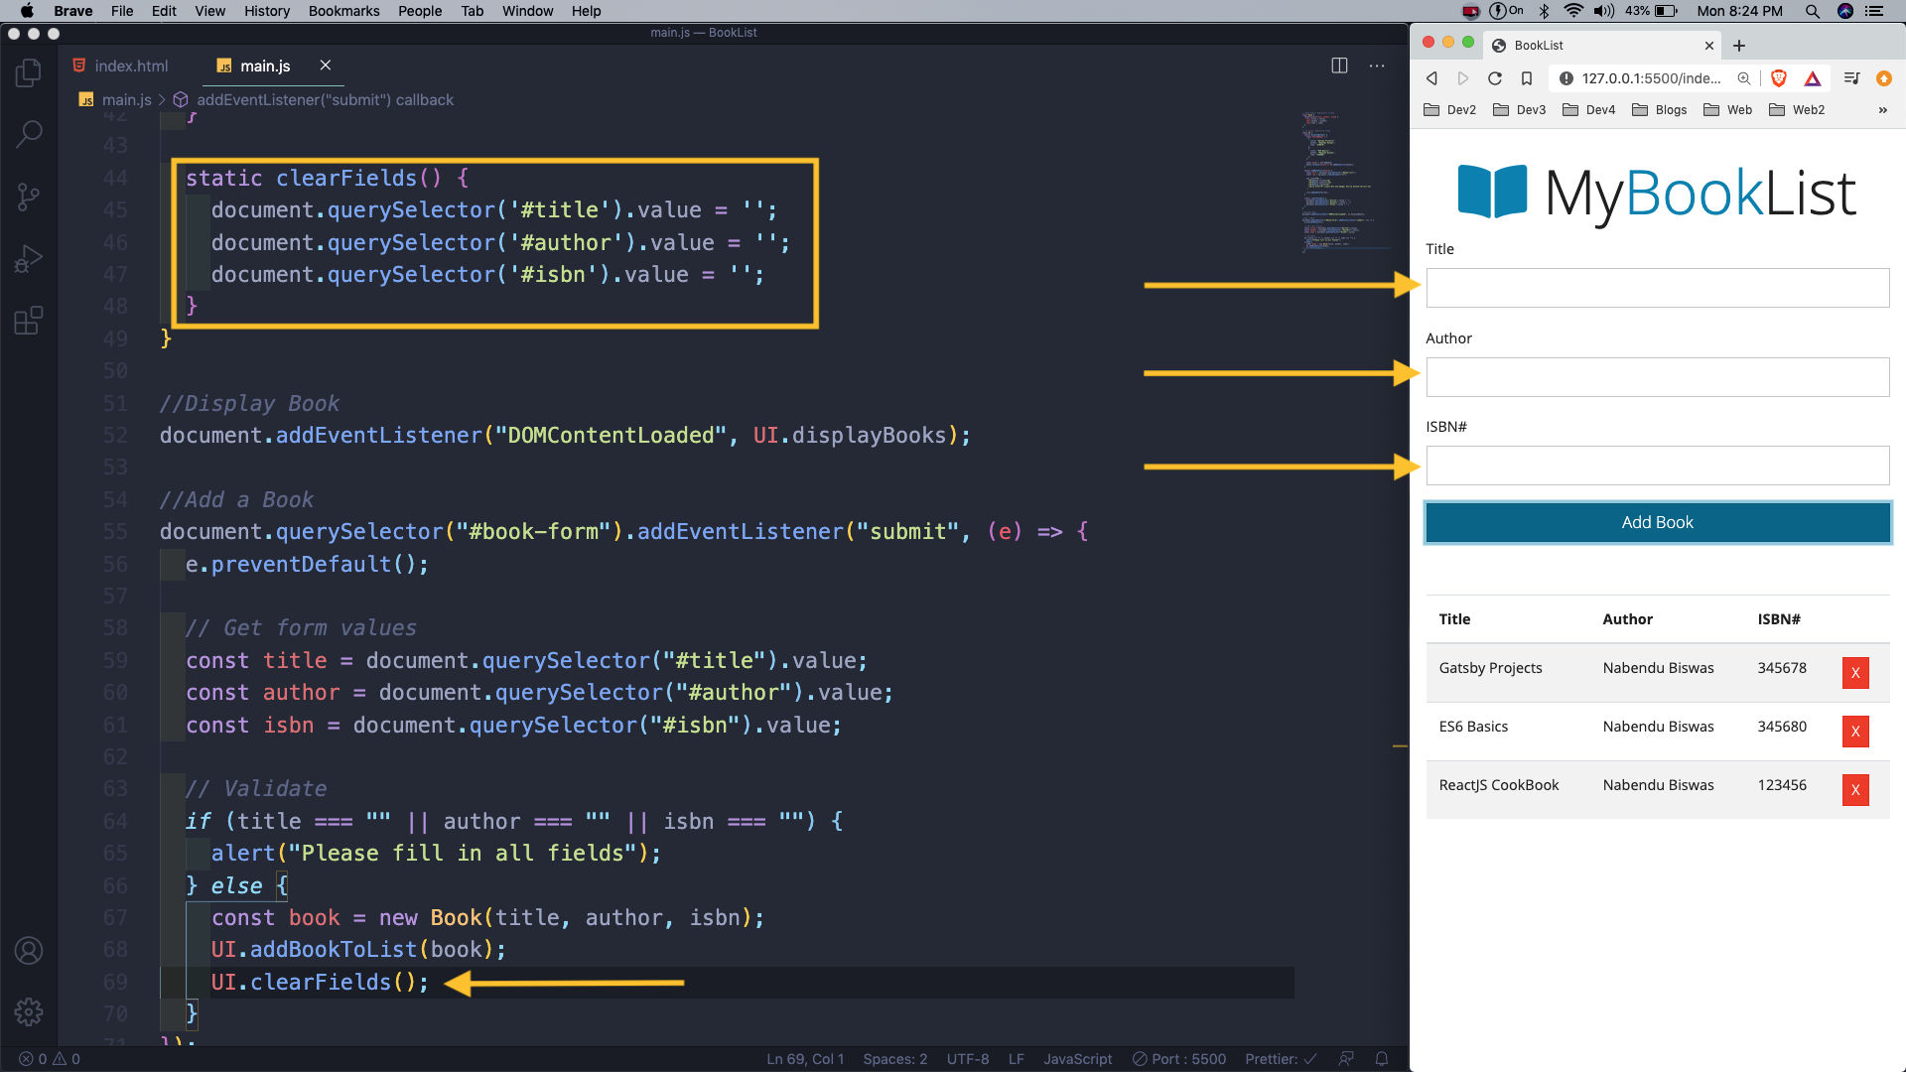Switch to the index.html tab

point(120,66)
